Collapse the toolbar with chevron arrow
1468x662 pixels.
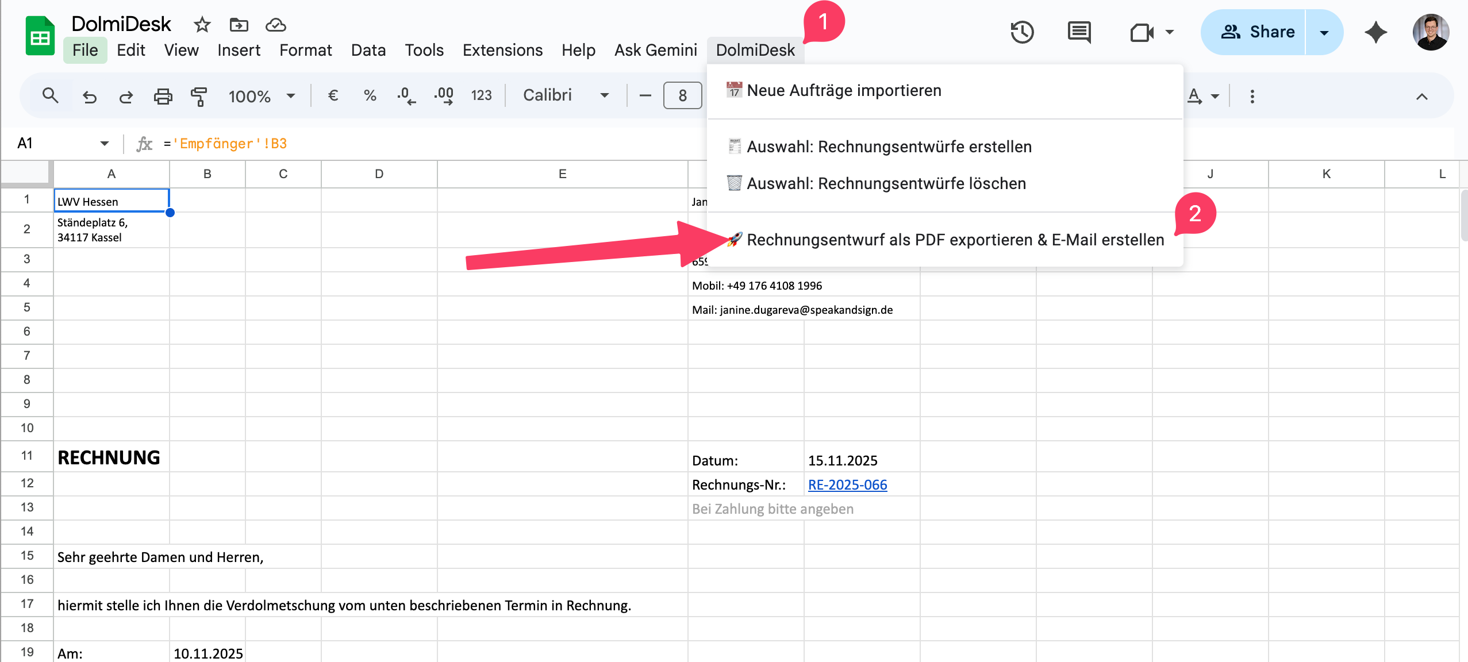[1421, 97]
